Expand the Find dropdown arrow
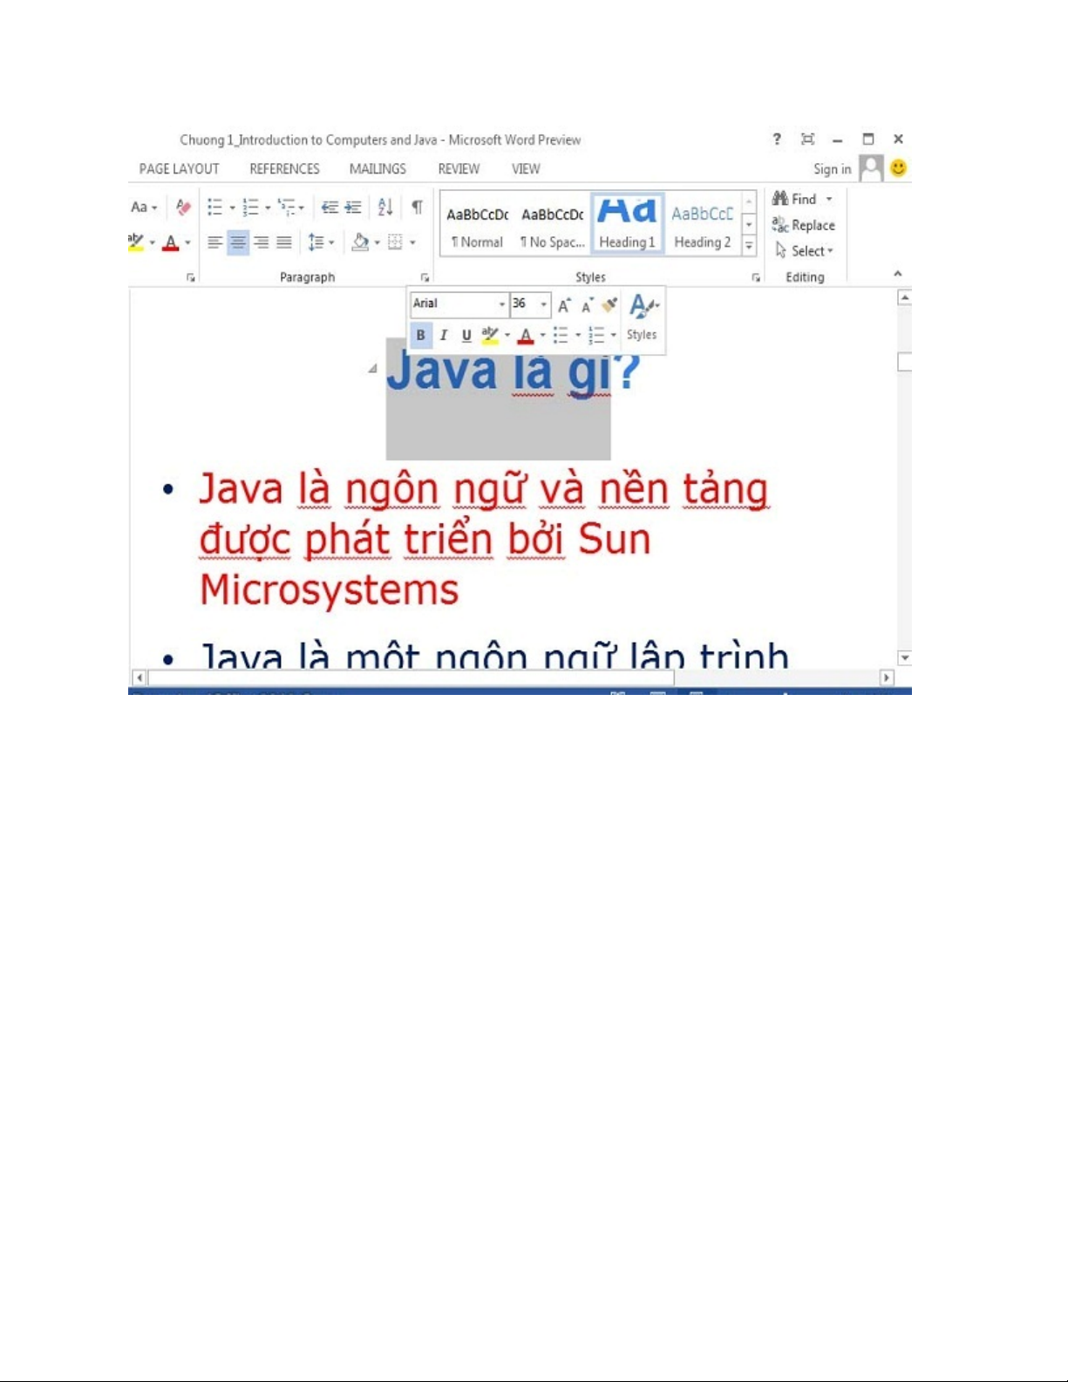 click(829, 199)
